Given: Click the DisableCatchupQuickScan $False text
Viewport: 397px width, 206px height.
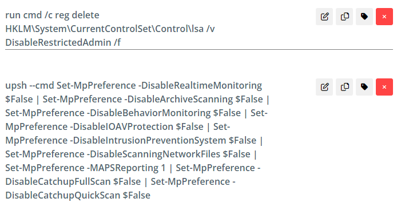Looking at the screenshot, I should [78, 195].
